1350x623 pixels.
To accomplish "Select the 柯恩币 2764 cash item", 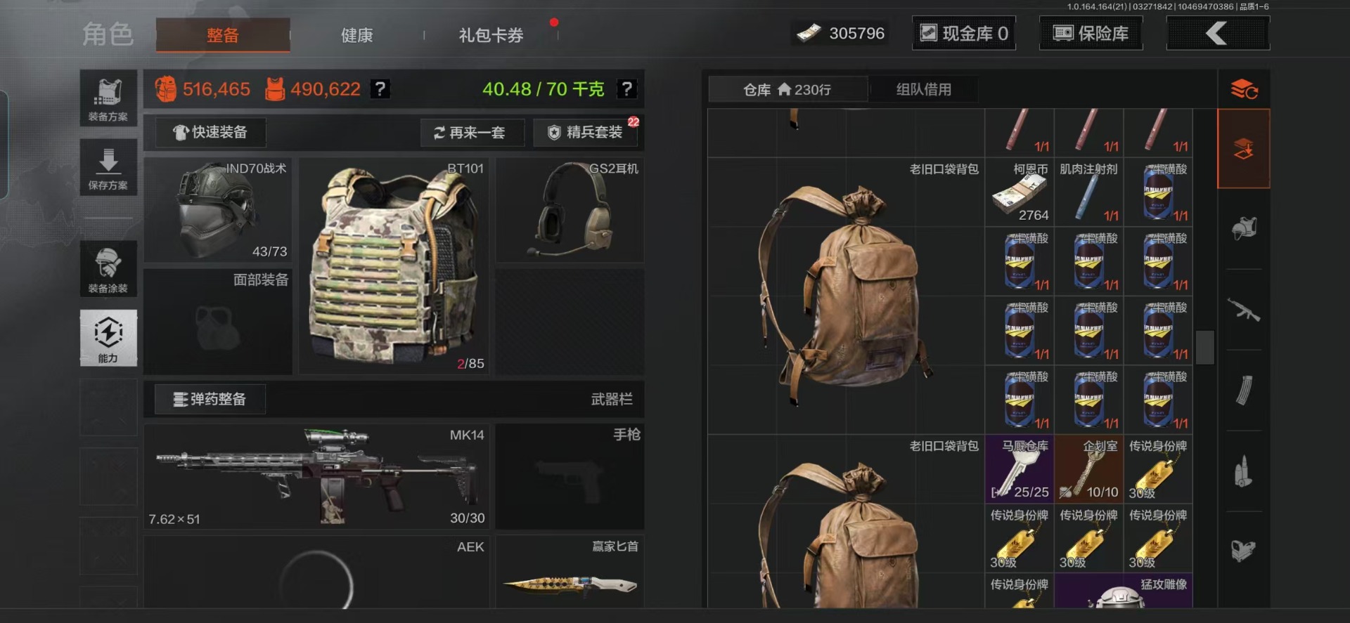I will click(1020, 192).
